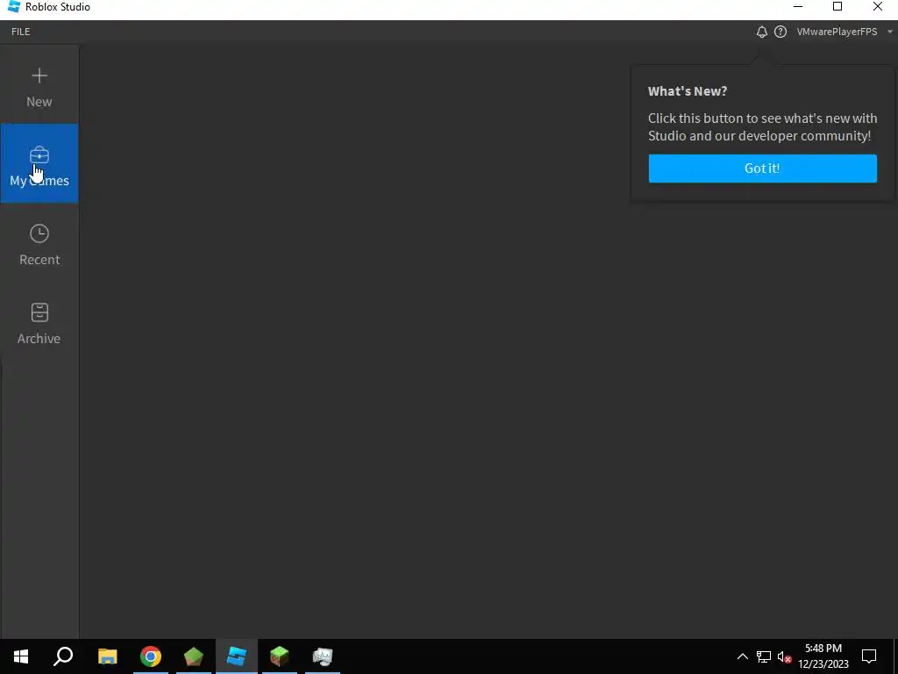Open the help question mark icon
Screen dimensions: 898x674
[780, 32]
